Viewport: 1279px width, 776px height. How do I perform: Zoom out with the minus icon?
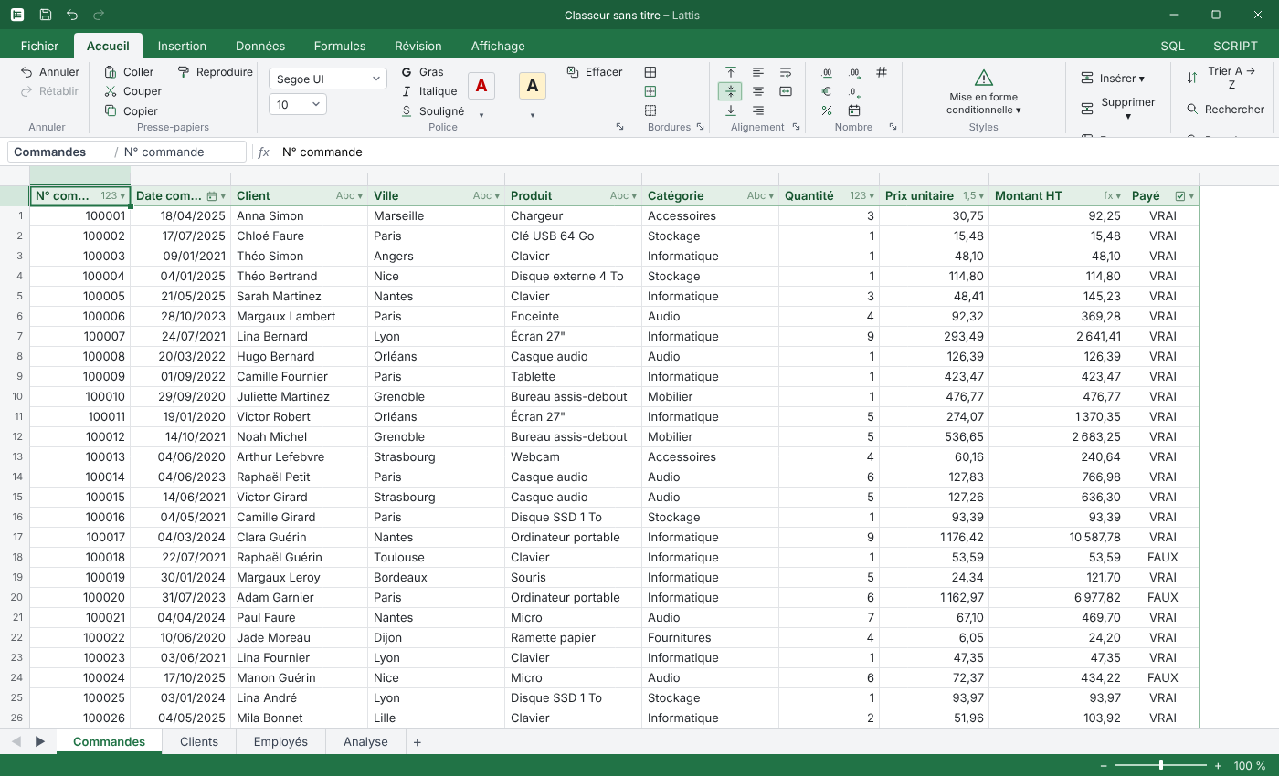(x=1104, y=766)
